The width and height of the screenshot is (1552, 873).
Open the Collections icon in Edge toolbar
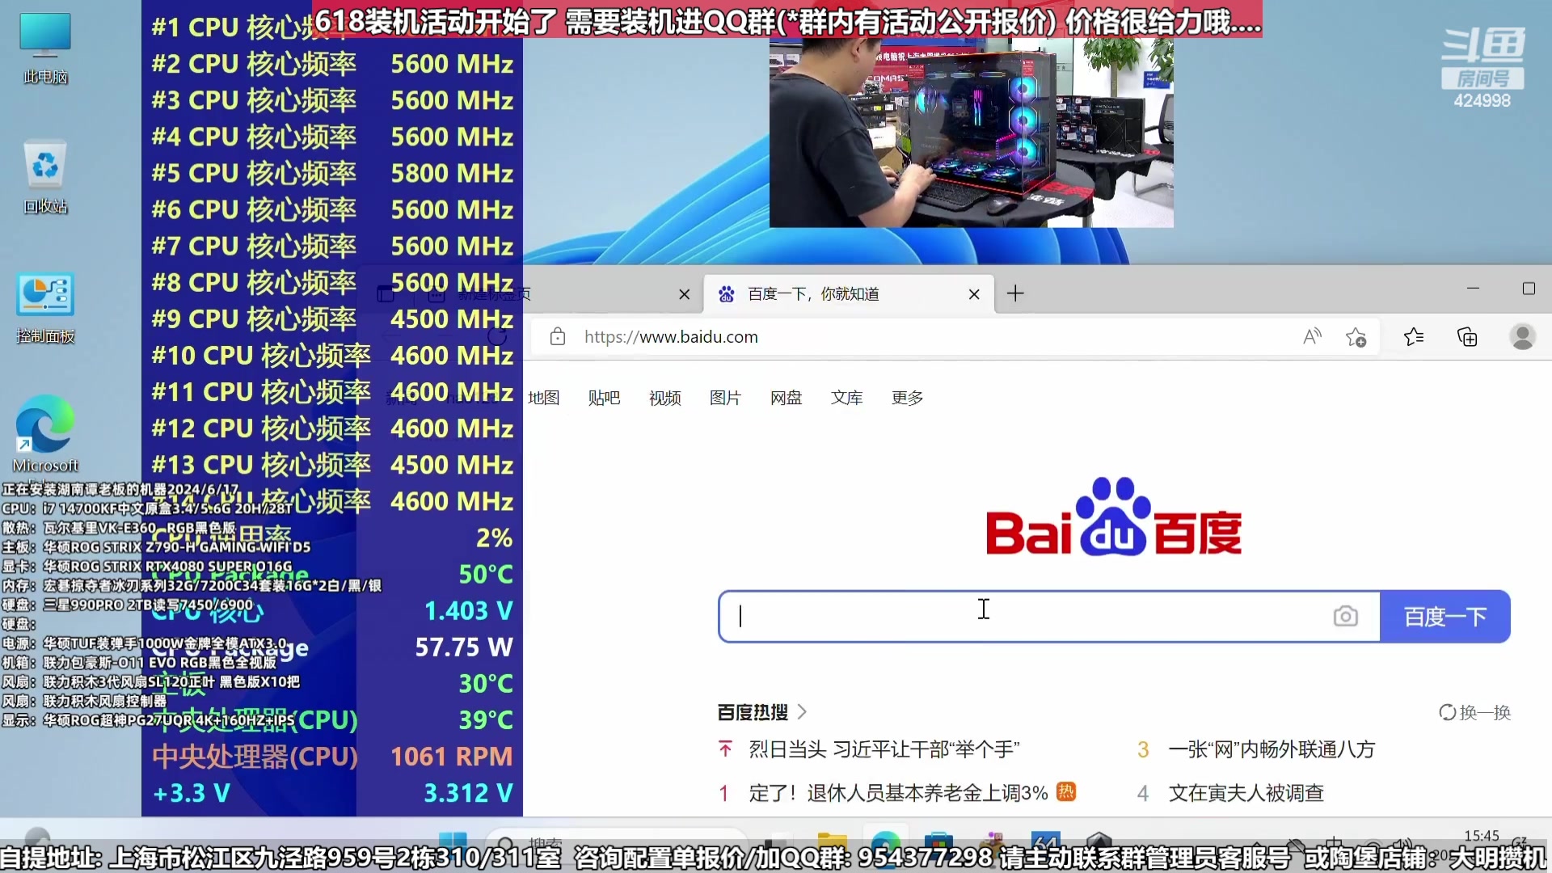click(x=1467, y=336)
